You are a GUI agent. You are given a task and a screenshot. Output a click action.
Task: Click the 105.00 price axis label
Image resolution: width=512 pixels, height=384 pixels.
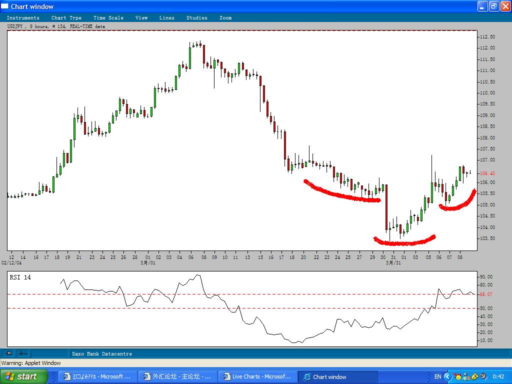tap(487, 204)
